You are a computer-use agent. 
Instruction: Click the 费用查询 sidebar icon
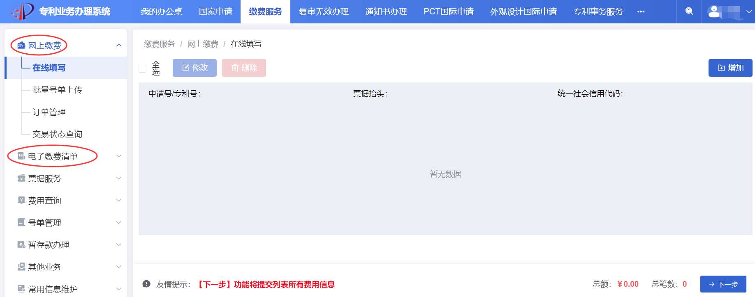[x=21, y=200]
